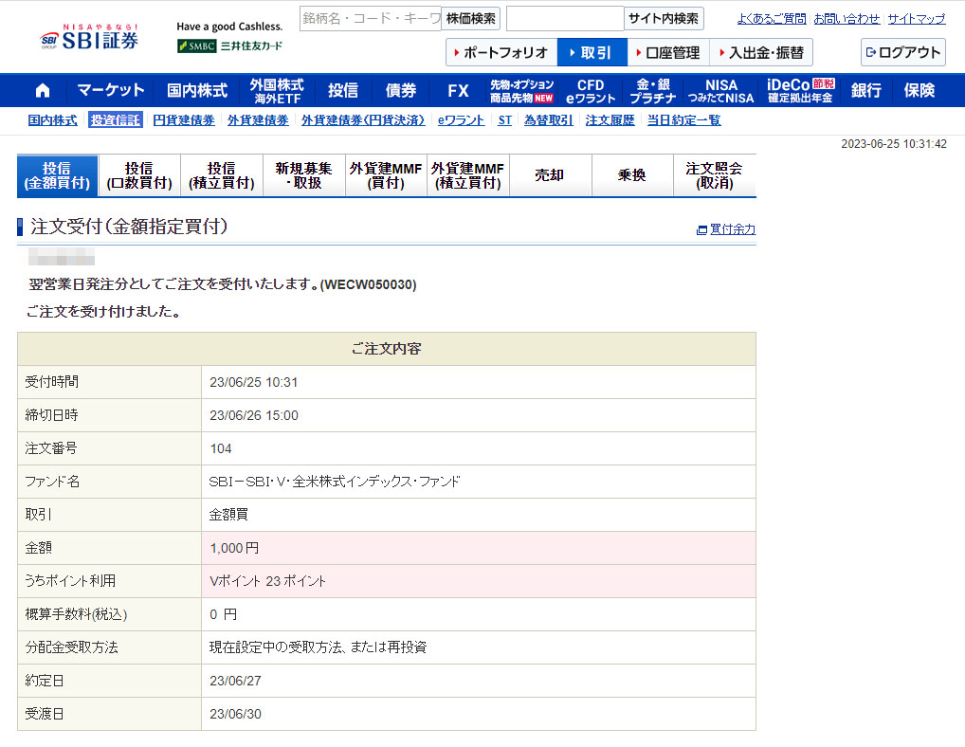Viewport: 965px width, 747px height.
Task: Focus the 銘柄名・コード stock search field
Action: [x=370, y=18]
